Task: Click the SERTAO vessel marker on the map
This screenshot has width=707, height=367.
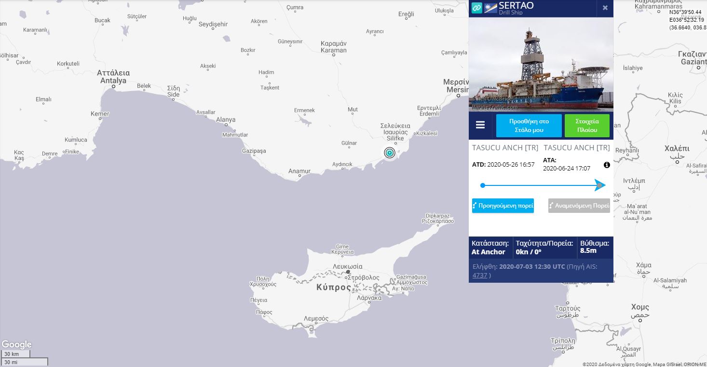Action: pyautogui.click(x=390, y=153)
